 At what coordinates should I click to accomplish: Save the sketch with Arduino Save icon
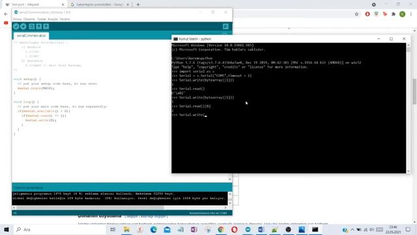[x=46, y=26]
